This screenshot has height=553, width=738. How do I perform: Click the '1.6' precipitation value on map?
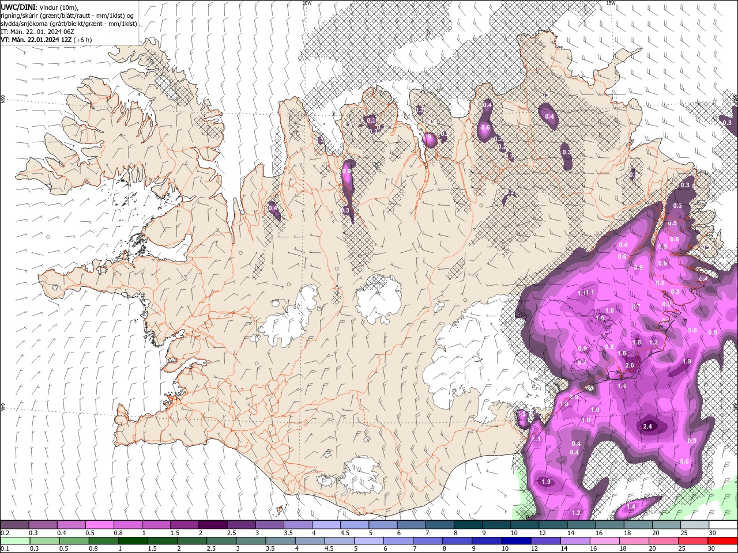[622, 354]
